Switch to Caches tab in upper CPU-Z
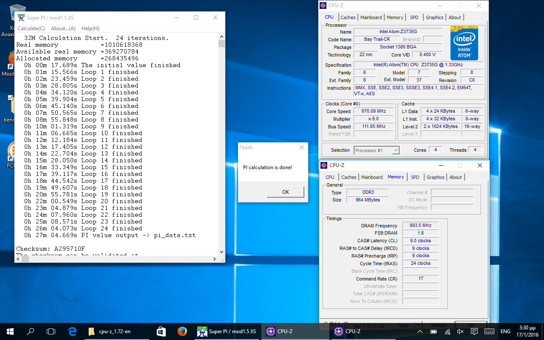Viewport: 544px width, 340px height. click(x=348, y=17)
